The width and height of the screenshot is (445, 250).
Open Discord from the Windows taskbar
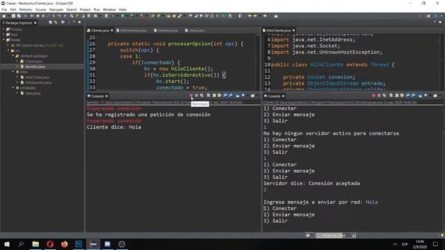(x=108, y=244)
